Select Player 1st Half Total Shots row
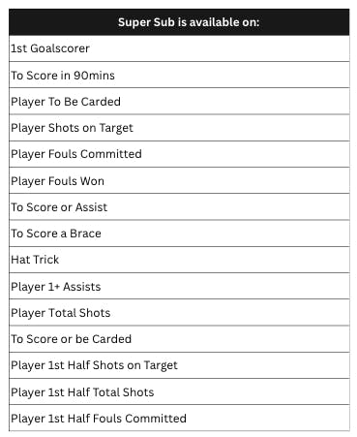The width and height of the screenshot is (357, 437). click(179, 391)
